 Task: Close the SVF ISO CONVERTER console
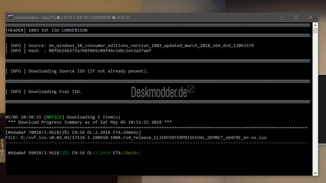(x=310, y=18)
